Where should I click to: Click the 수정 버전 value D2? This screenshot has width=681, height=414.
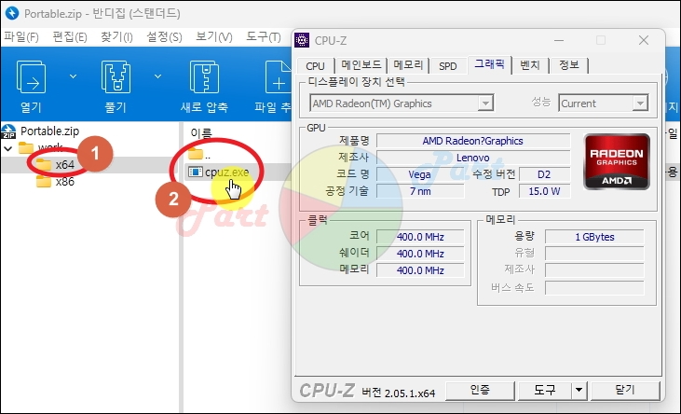[544, 174]
